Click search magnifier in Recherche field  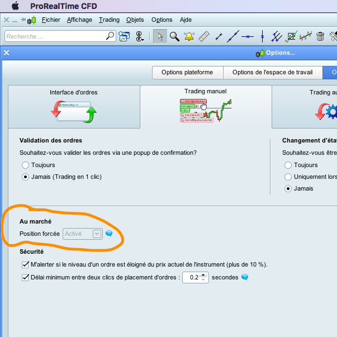coord(110,36)
